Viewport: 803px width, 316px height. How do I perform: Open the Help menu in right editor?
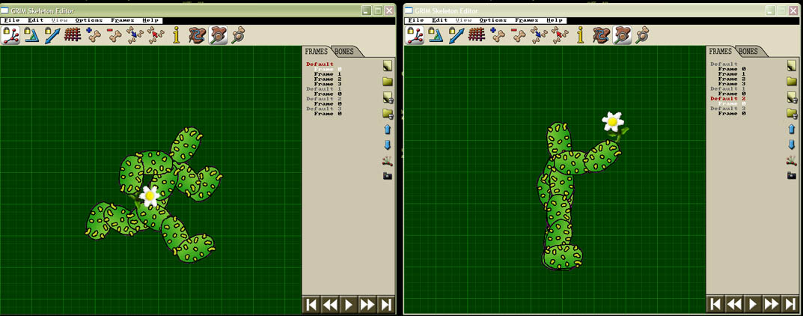(555, 20)
